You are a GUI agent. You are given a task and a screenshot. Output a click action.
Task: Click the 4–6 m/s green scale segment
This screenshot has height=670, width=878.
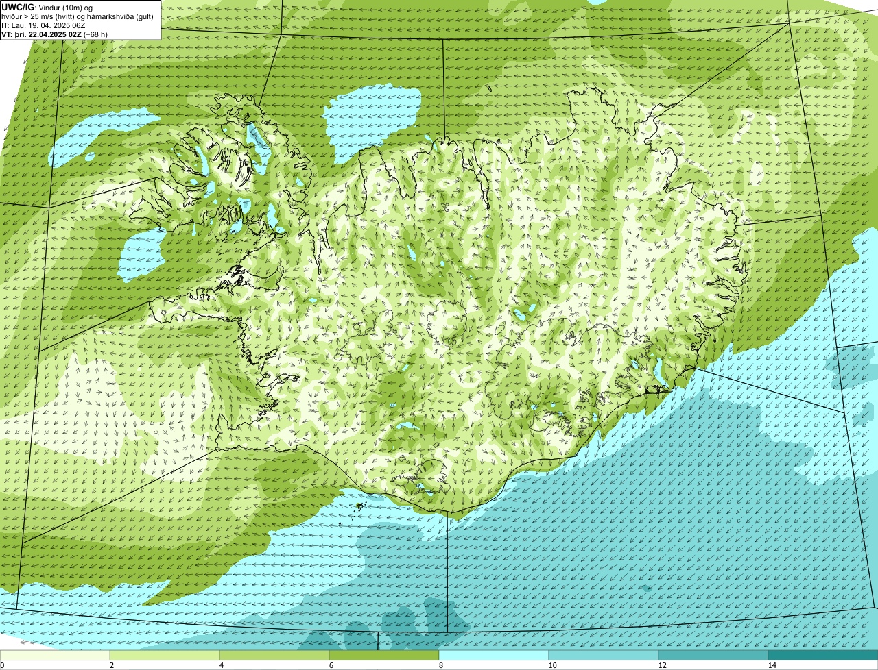pyautogui.click(x=274, y=655)
